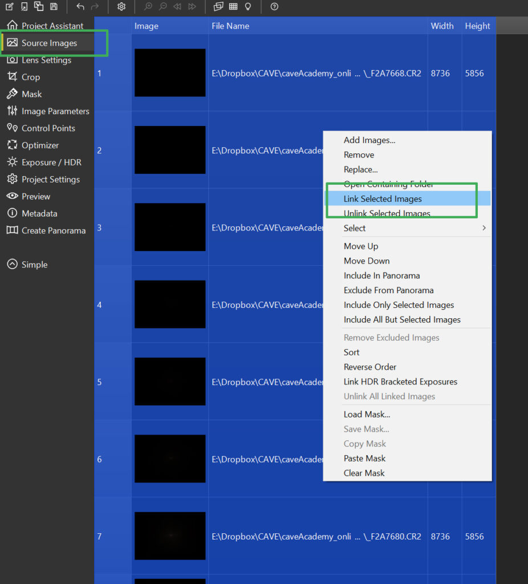Screen dimensions: 528x584
Task: Click the Undo arrow icon
Action: (80, 6)
